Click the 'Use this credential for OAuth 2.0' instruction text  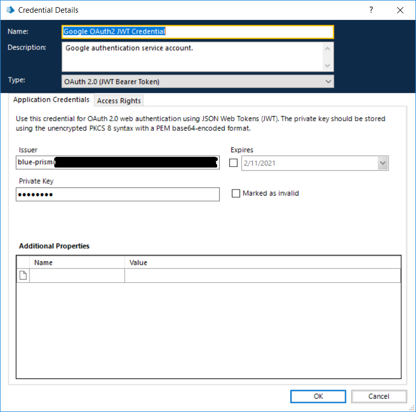(x=200, y=124)
